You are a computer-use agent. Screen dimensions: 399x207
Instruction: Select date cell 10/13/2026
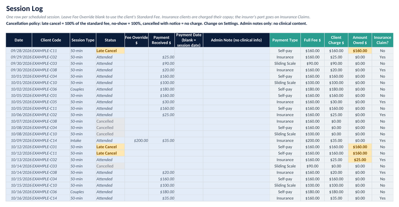pos(19,160)
